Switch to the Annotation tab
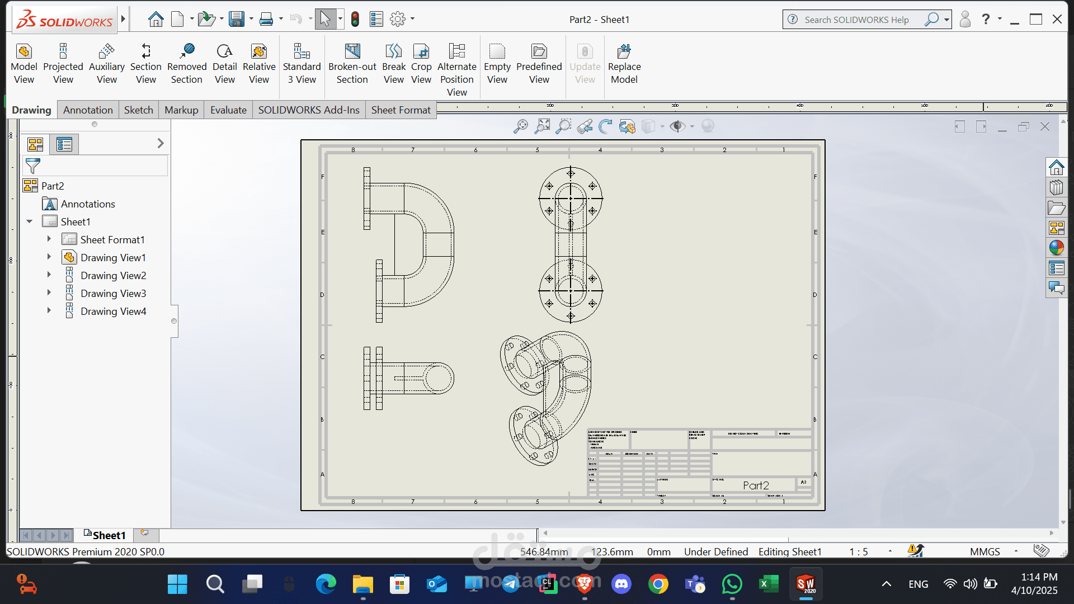The height and width of the screenshot is (604, 1074). (x=88, y=110)
